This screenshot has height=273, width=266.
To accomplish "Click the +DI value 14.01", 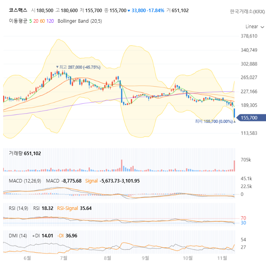I will point(47,236).
